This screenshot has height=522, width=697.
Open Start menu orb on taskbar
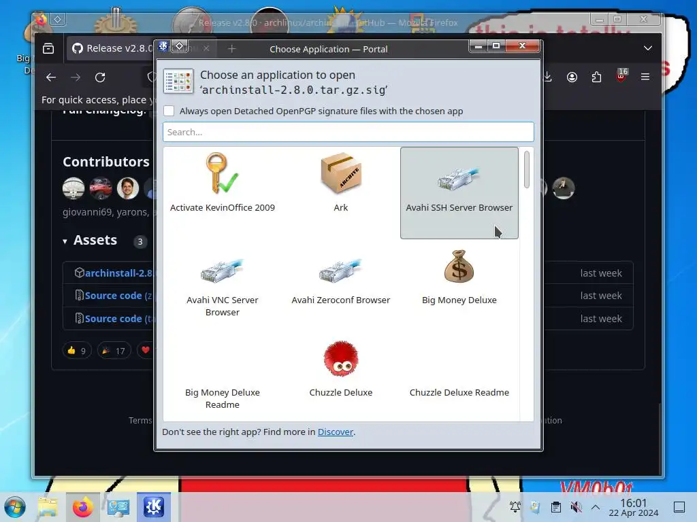click(15, 507)
